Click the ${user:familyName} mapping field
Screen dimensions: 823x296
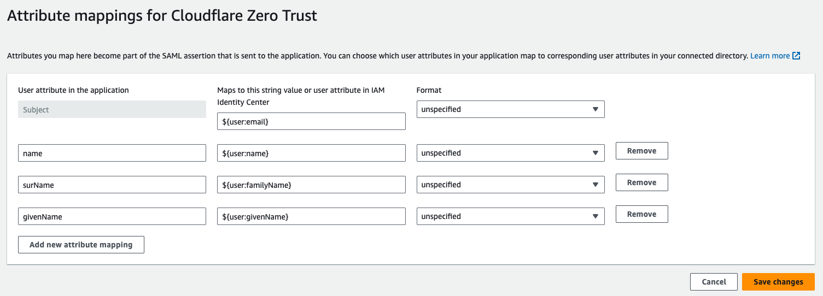click(311, 185)
